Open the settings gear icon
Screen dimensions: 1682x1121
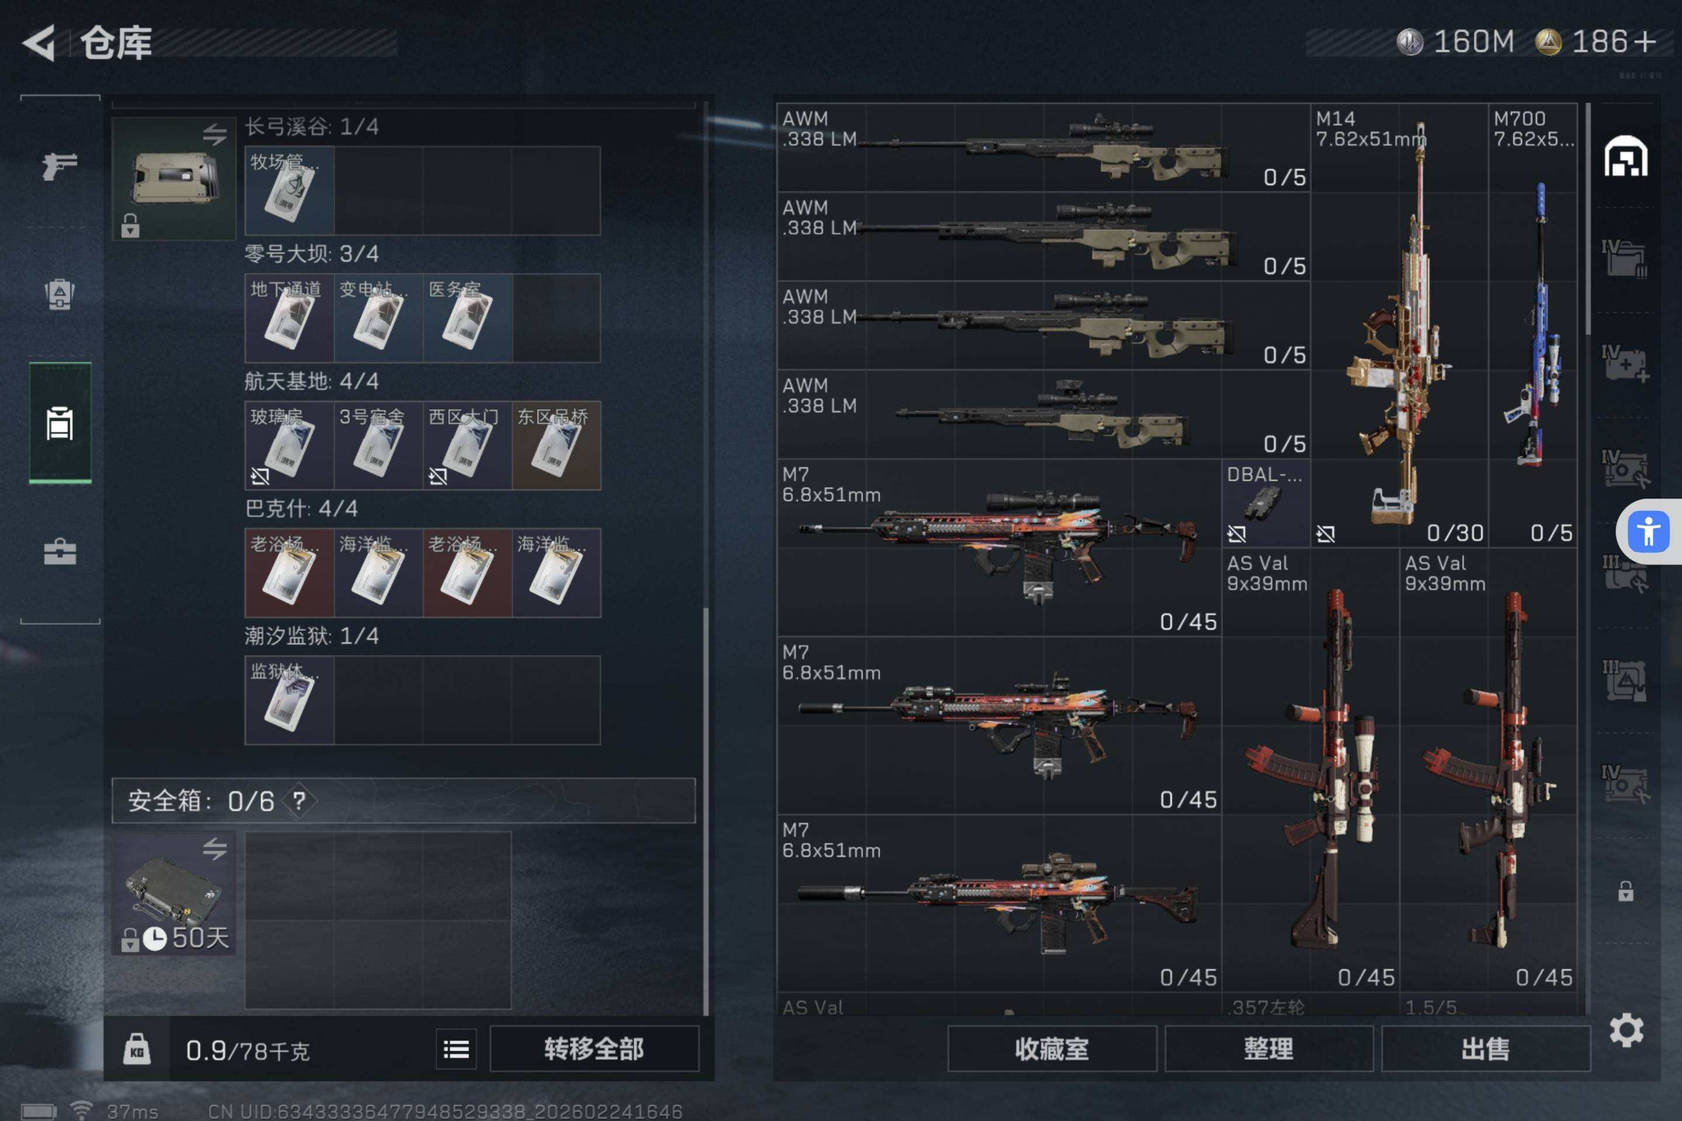point(1626,1030)
